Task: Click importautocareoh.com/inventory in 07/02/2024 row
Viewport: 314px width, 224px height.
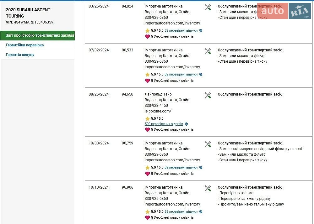Action: tap(172, 67)
